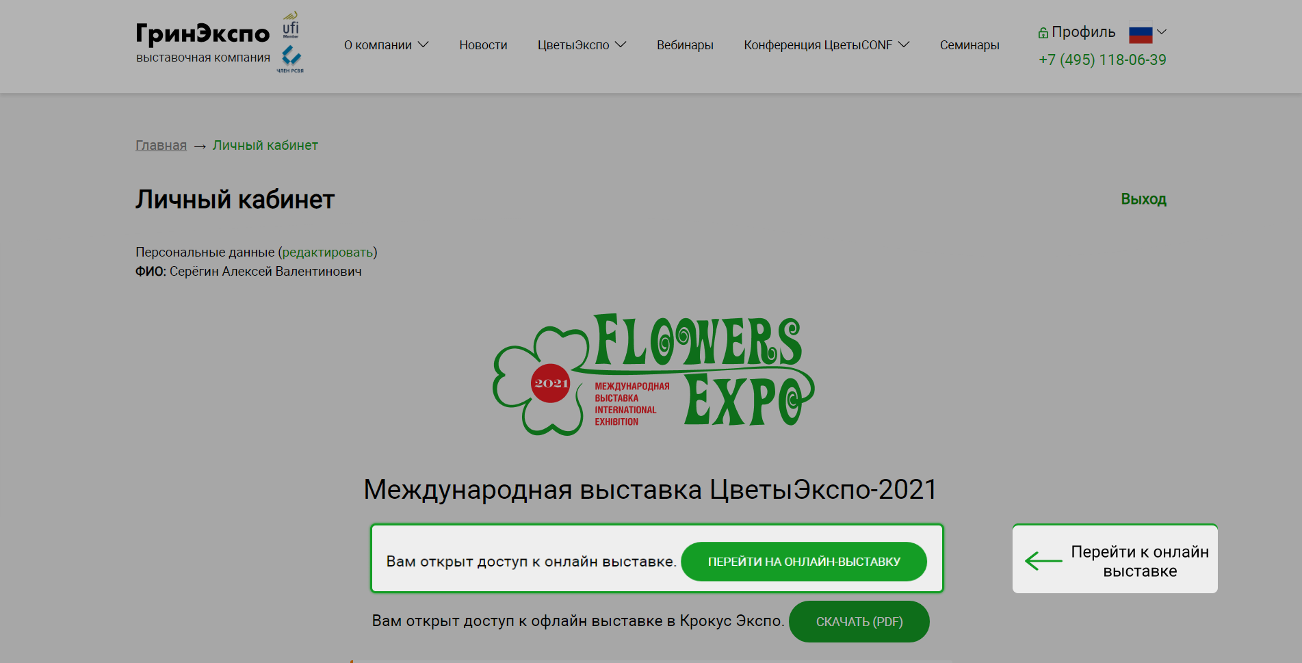Expand the О компании dropdown menu

386,45
